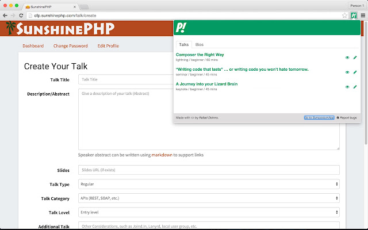368x230 pixels.
Task: Toggle eye icon for Writing code that lasts
Action: click(347, 72)
